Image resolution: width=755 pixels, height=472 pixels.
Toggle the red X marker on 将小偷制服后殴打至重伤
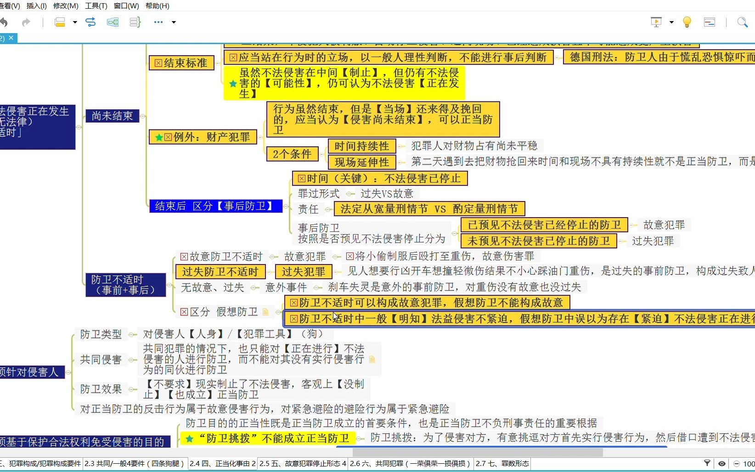click(350, 256)
